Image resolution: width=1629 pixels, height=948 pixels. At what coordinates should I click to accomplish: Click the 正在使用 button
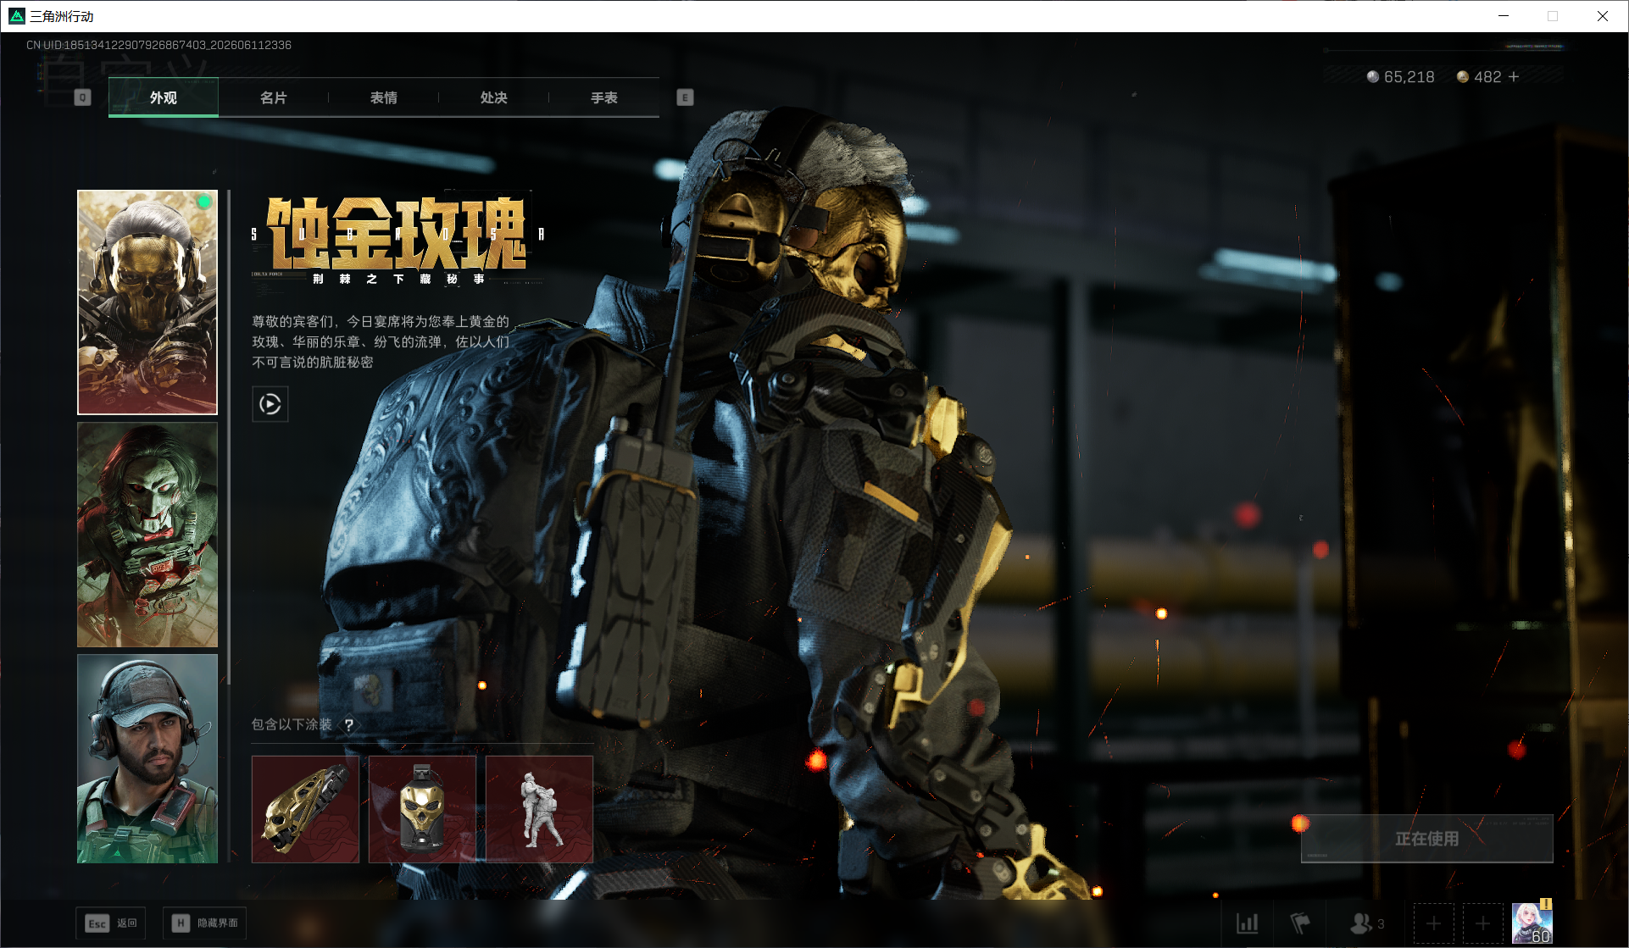[x=1427, y=839]
